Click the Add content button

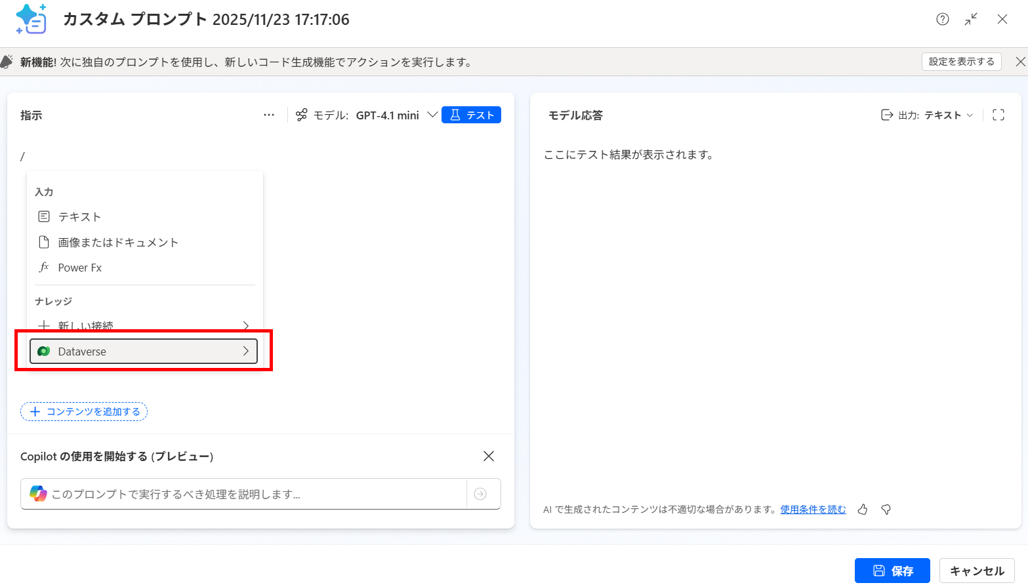(84, 411)
